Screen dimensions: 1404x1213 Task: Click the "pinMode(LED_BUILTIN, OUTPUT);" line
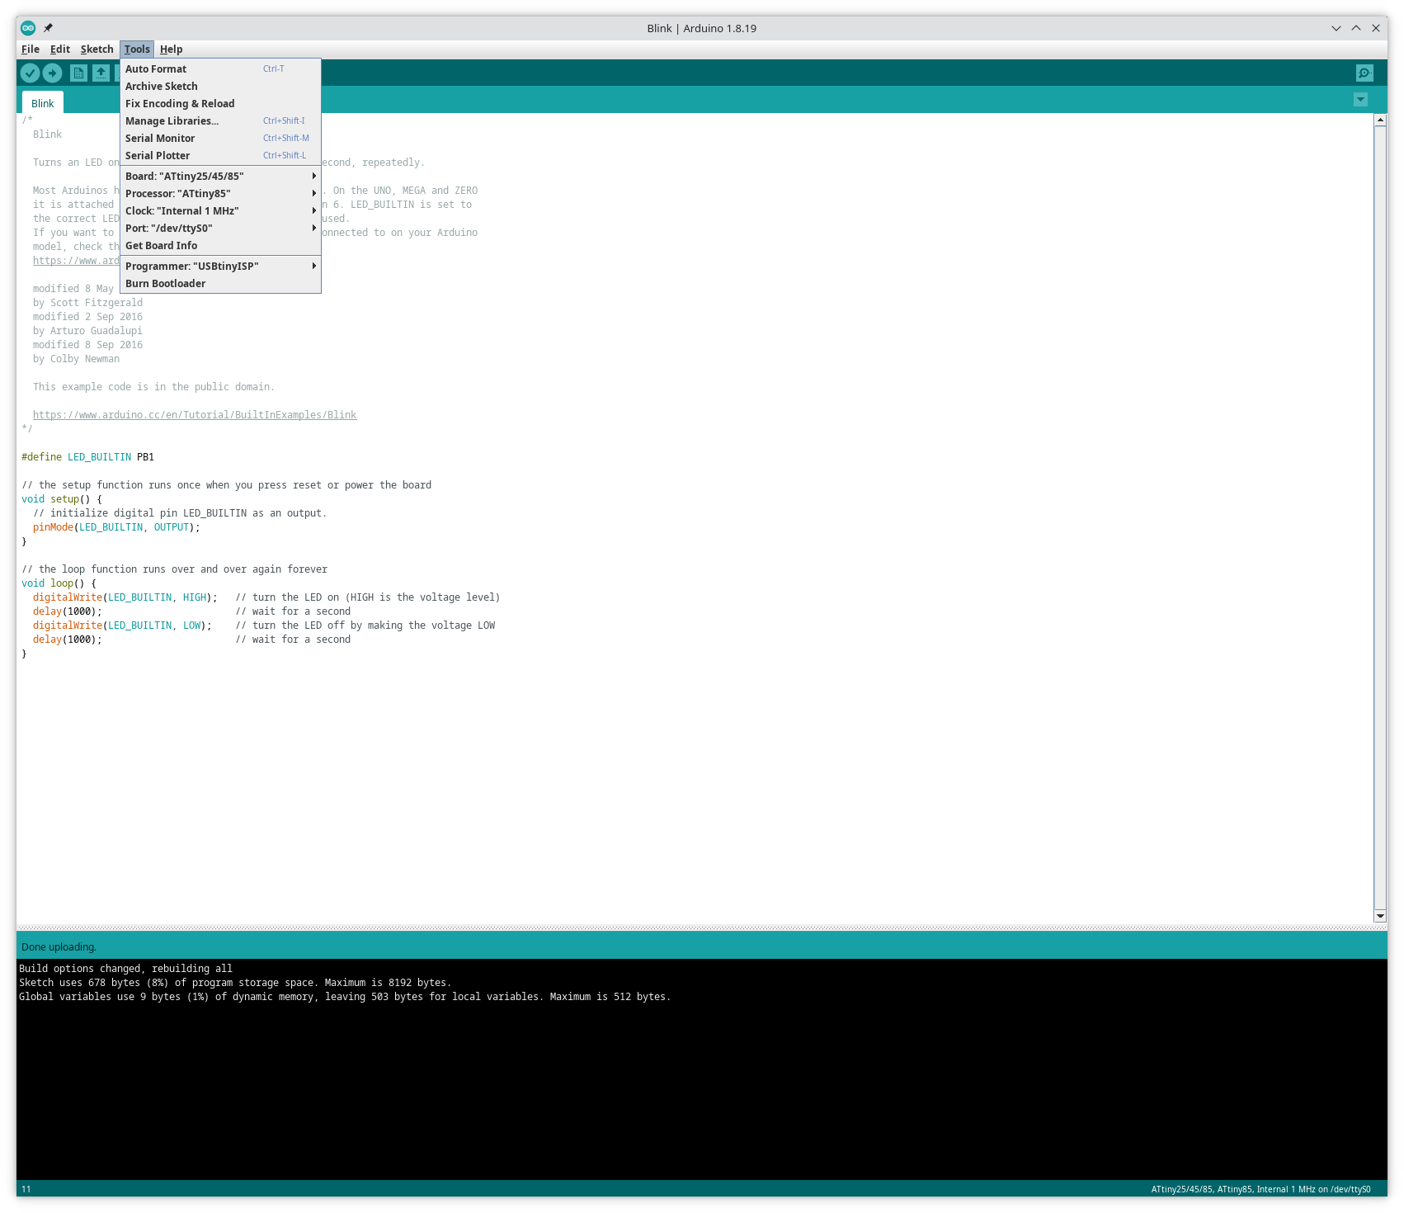(x=116, y=527)
